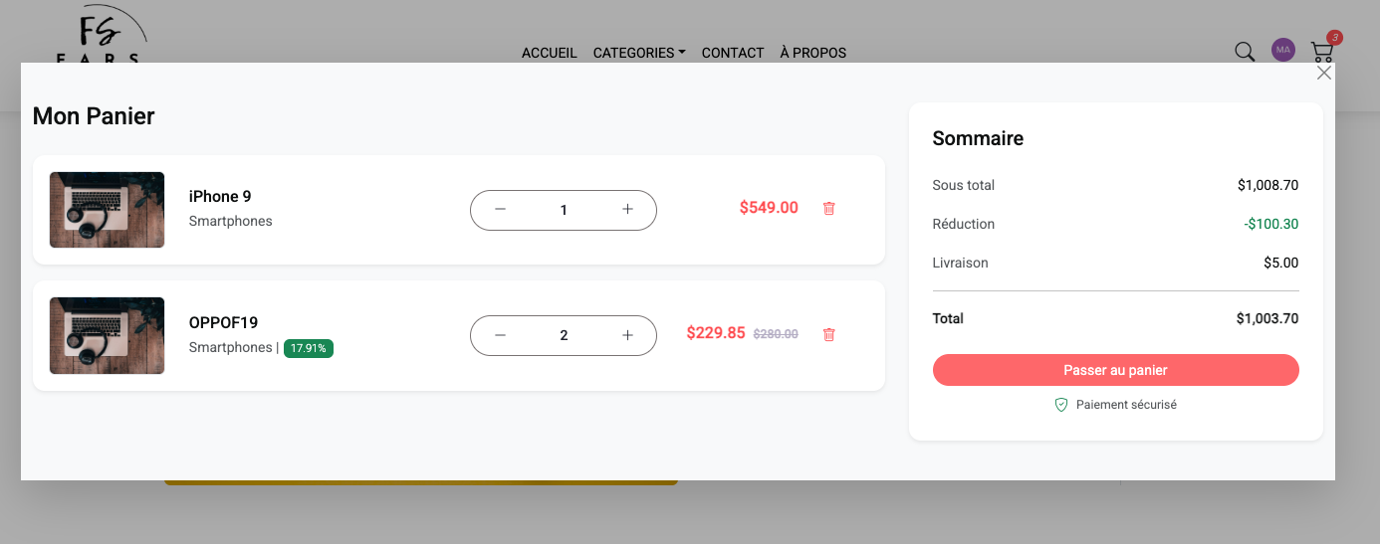Screen dimensions: 1380x544
Task: Increase OPPOF19 quantity
Action: [627, 335]
